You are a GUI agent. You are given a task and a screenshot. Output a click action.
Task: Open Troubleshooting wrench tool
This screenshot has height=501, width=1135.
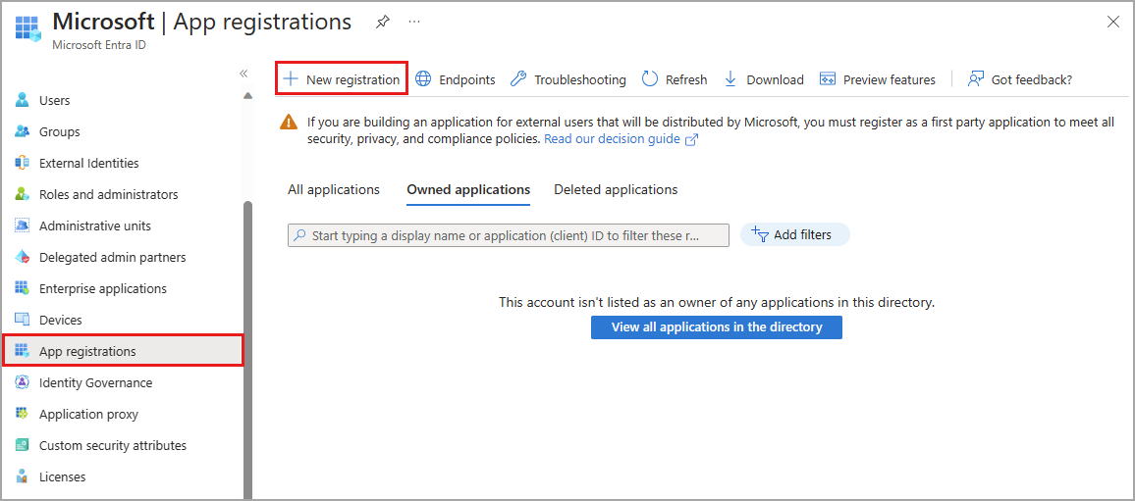pyautogui.click(x=518, y=79)
